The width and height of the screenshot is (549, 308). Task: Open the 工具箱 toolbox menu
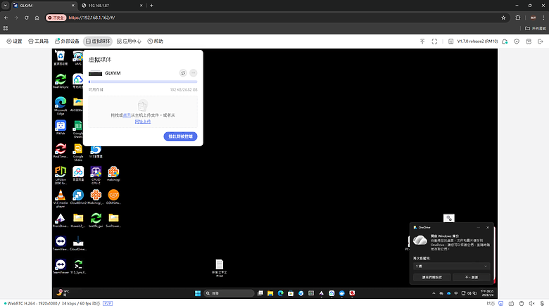click(x=39, y=41)
